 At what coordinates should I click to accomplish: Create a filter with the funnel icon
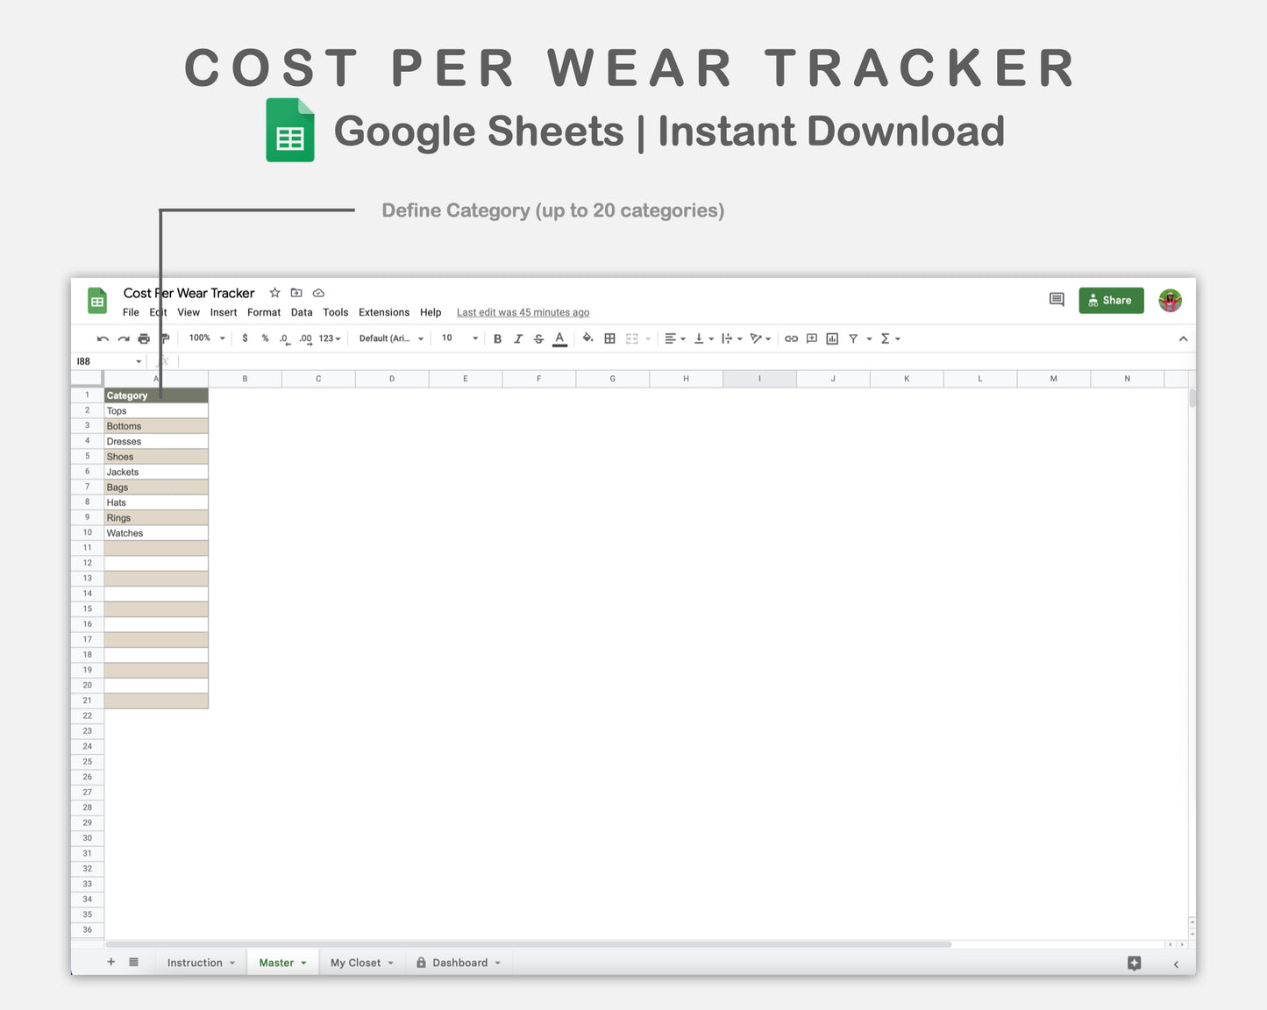click(x=854, y=338)
